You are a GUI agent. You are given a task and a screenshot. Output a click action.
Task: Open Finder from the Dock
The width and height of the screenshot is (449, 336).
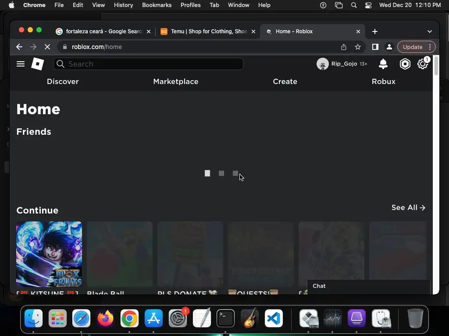tap(33, 318)
